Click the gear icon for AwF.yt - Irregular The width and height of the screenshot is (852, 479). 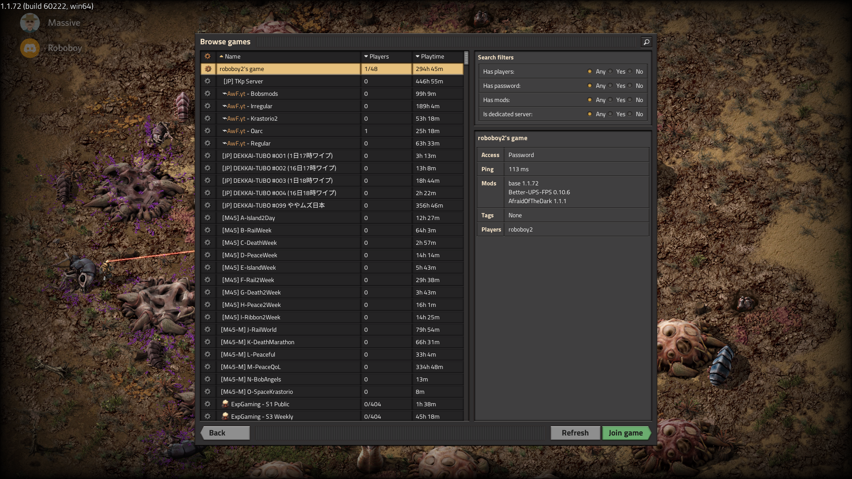pyautogui.click(x=208, y=106)
